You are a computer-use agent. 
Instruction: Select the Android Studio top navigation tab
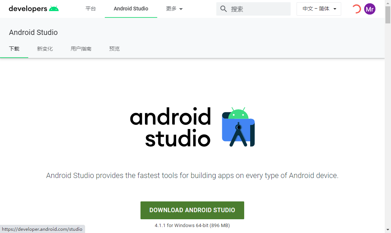coord(131,9)
